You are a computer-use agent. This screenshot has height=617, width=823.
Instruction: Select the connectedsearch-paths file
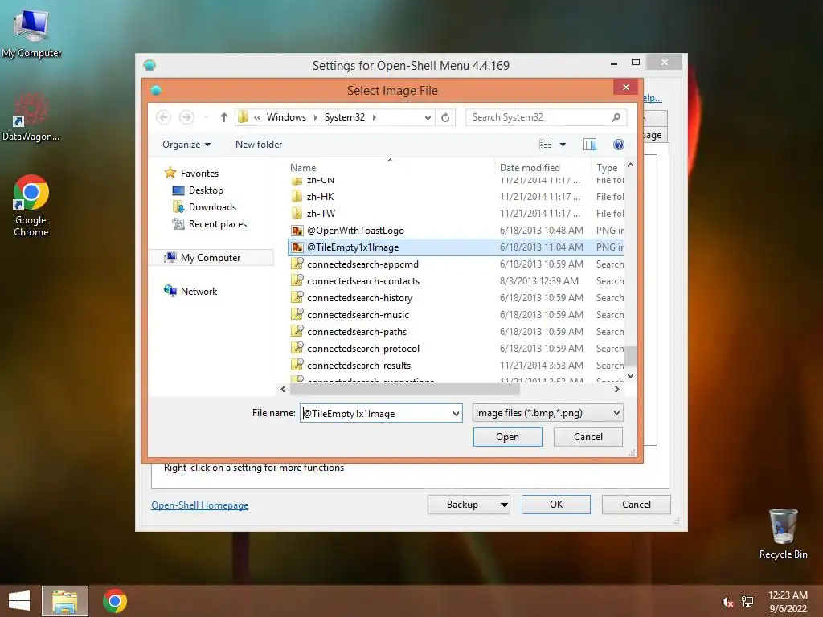point(456,331)
